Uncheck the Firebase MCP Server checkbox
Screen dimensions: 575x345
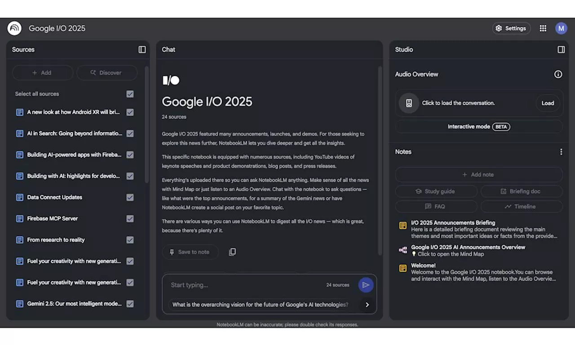click(130, 219)
